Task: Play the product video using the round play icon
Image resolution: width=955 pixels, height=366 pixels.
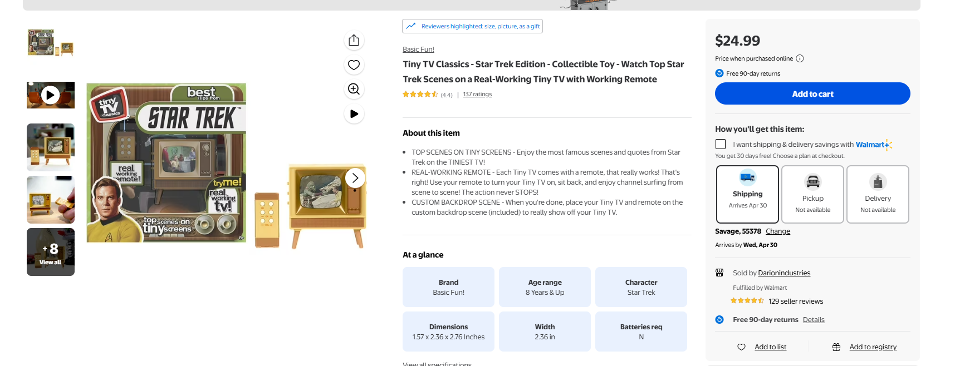Action: [354, 114]
